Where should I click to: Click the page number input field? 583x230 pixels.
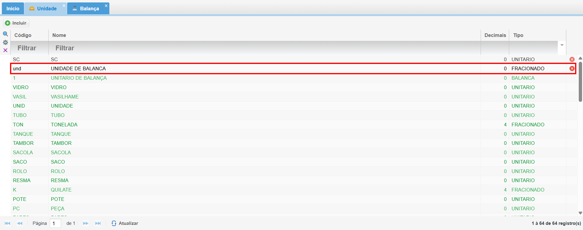[x=55, y=223]
